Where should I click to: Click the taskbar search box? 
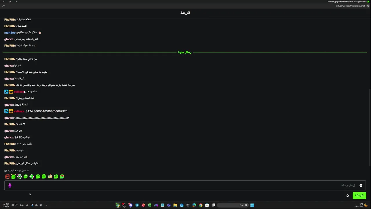click(232, 205)
